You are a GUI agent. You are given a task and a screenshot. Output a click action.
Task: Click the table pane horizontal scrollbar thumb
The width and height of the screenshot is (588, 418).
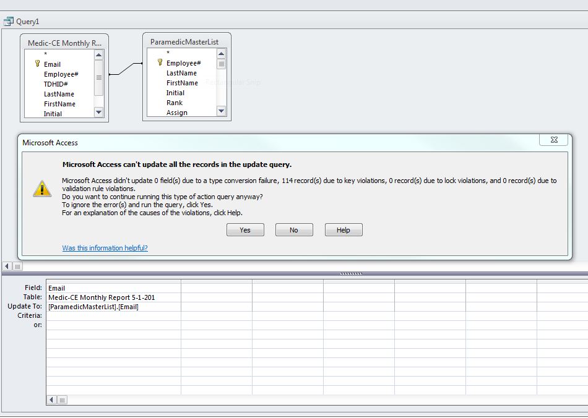pos(17,267)
